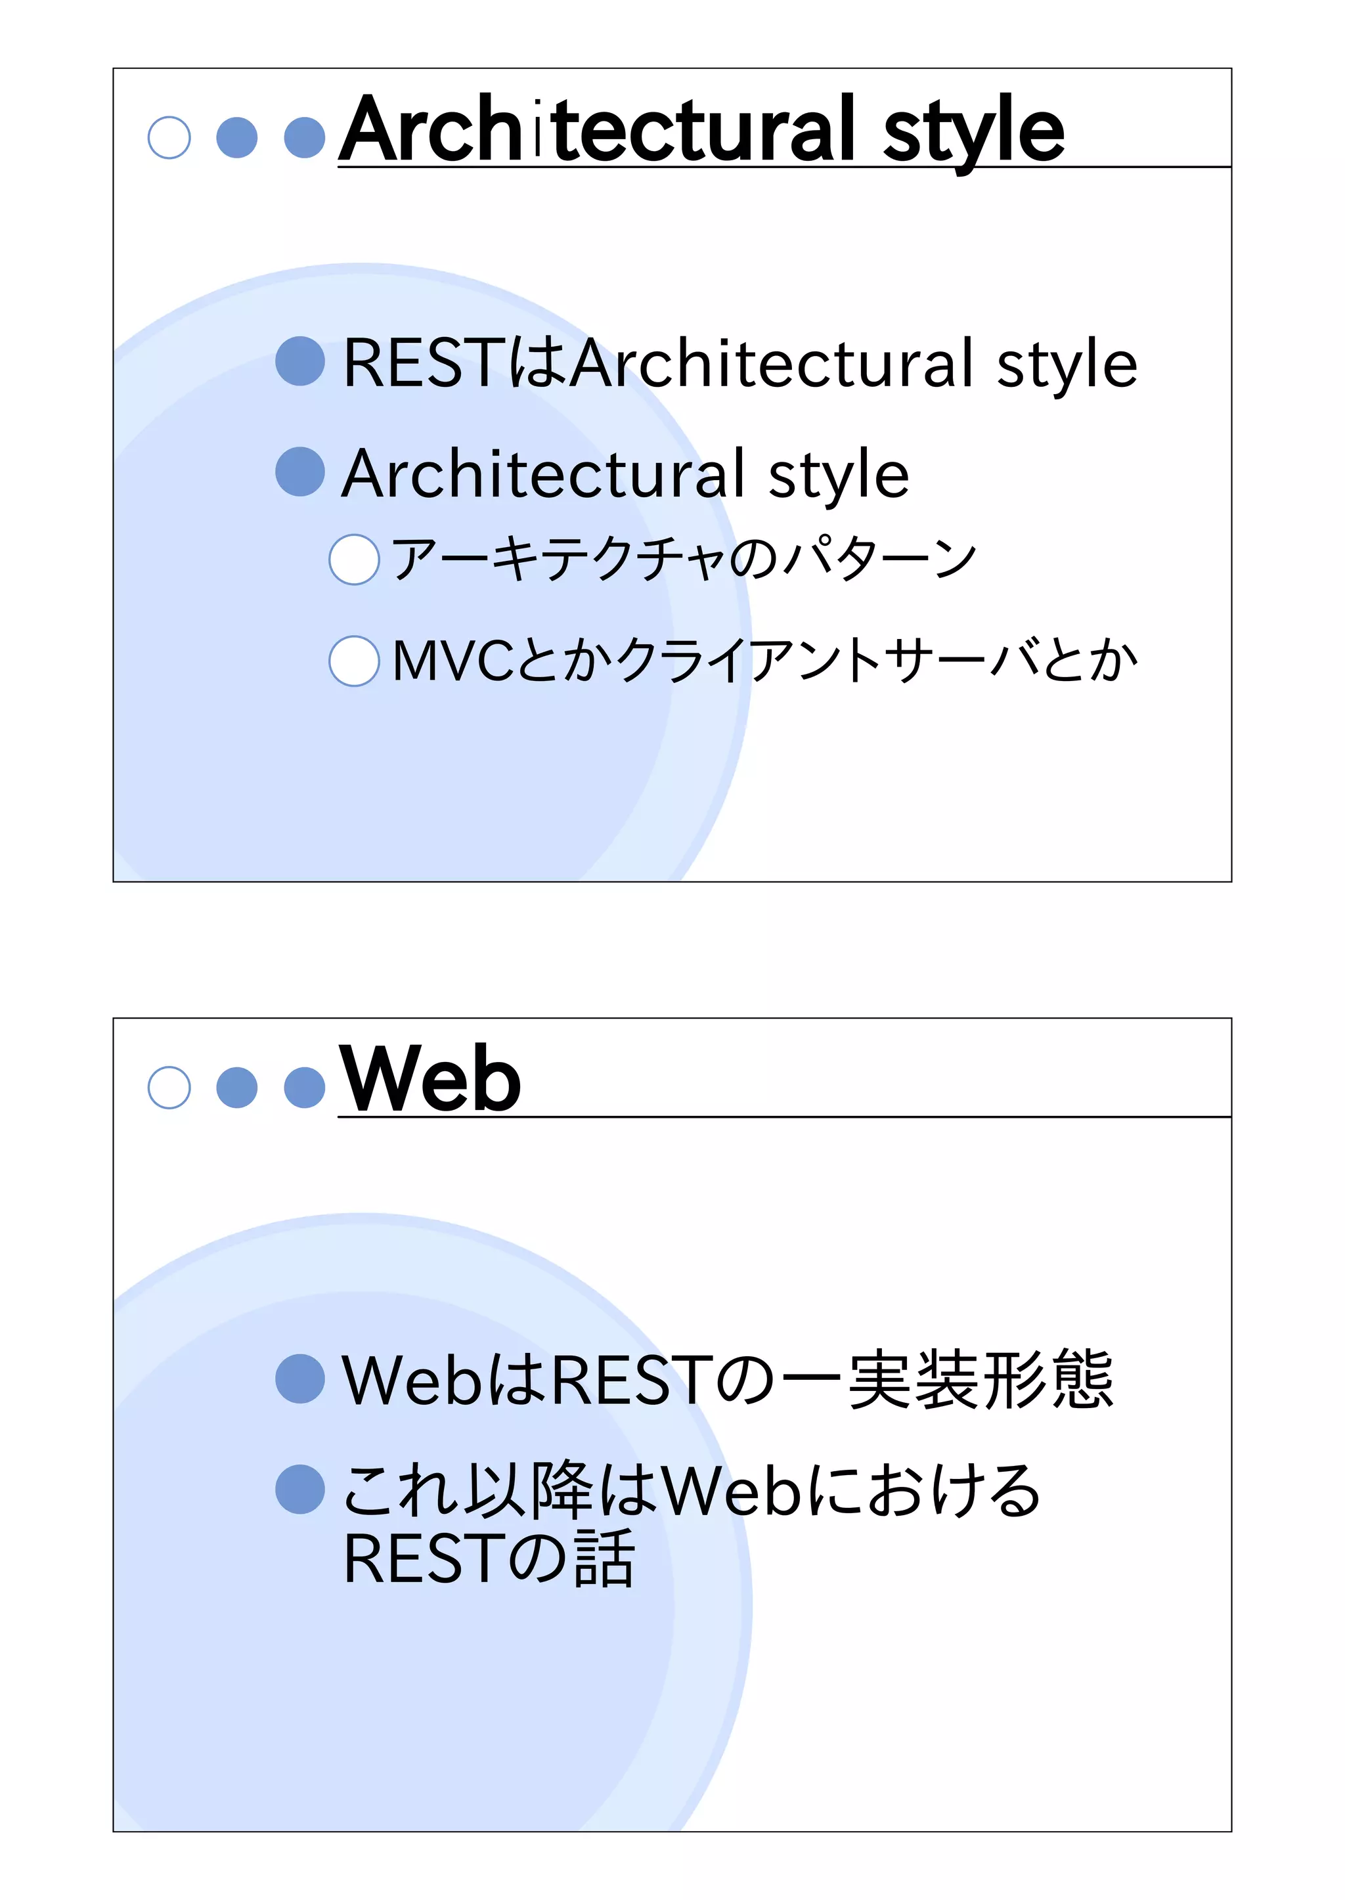
Task: Click the filled bullet before 'これ以降はWebにおける'
Action: pos(300,1488)
